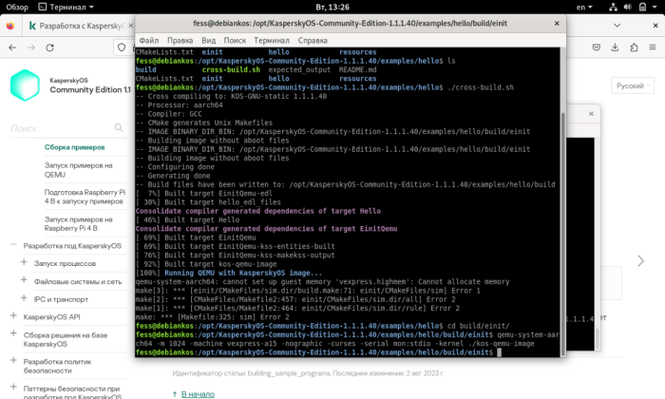The width and height of the screenshot is (665, 399).
Task: Open terminal 'Справка' menu
Action: coord(313,40)
